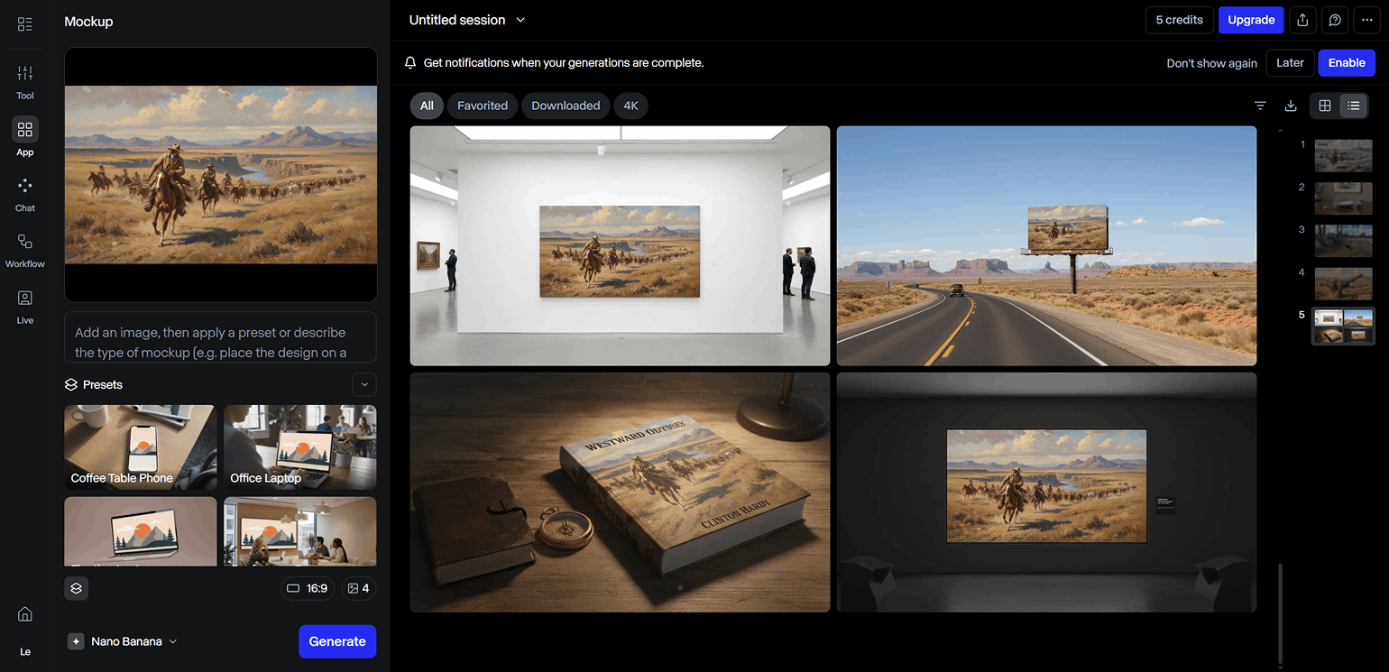Select the Coffee Table Phone preset

pyautogui.click(x=140, y=446)
